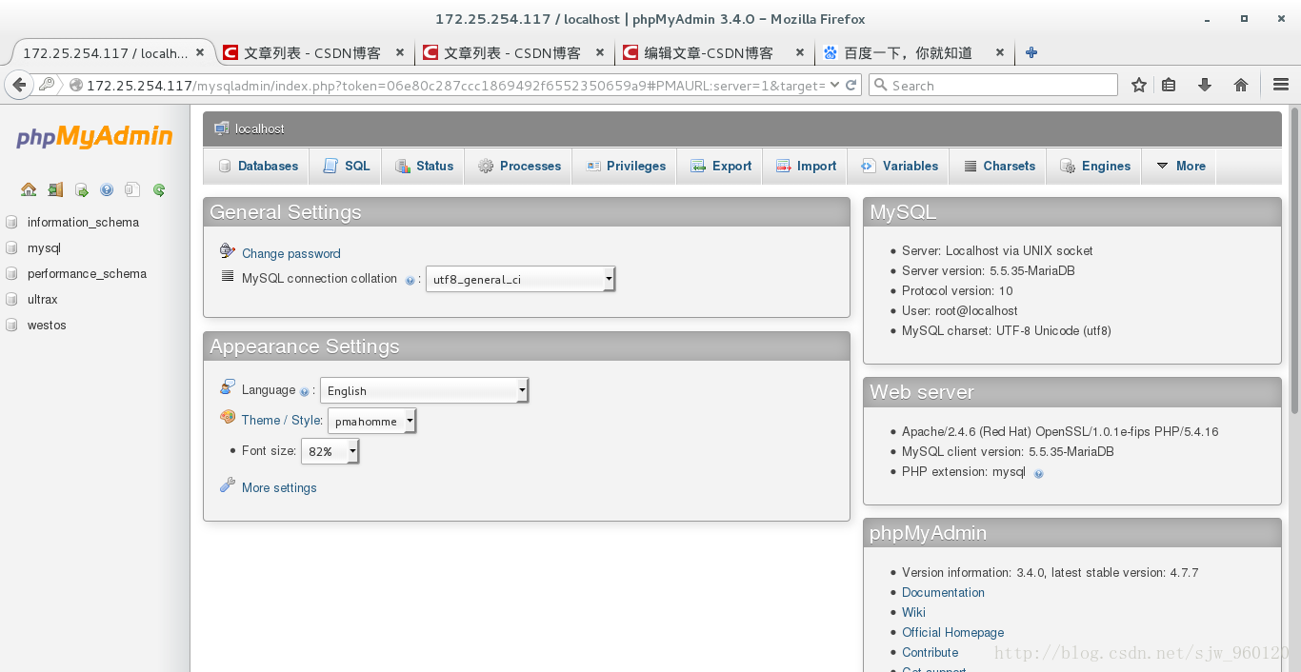
Task: Open Theme dropdown showing pmahomme
Action: click(x=372, y=421)
